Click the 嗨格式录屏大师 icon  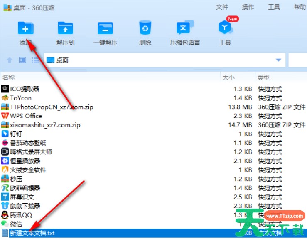(5, 152)
